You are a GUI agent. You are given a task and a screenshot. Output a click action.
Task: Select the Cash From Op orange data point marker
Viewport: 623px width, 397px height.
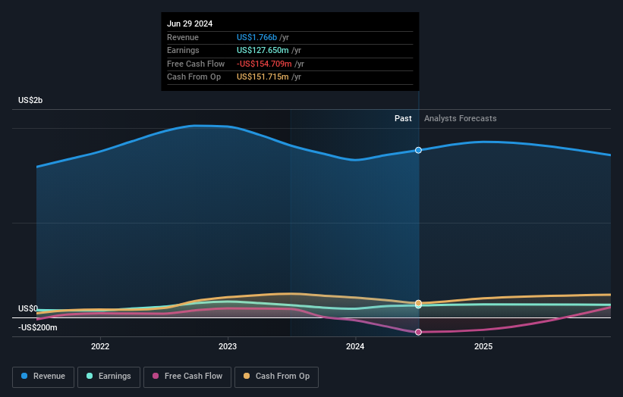(418, 303)
